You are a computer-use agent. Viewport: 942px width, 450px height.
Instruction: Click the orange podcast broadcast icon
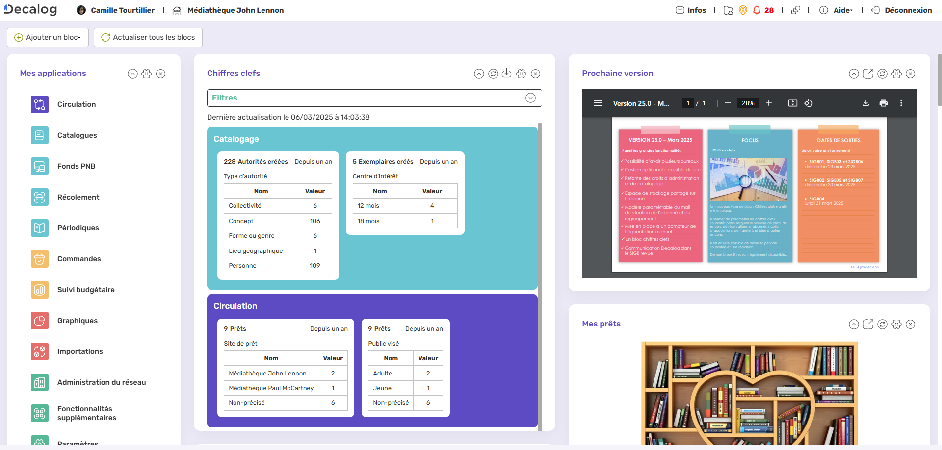tap(743, 10)
